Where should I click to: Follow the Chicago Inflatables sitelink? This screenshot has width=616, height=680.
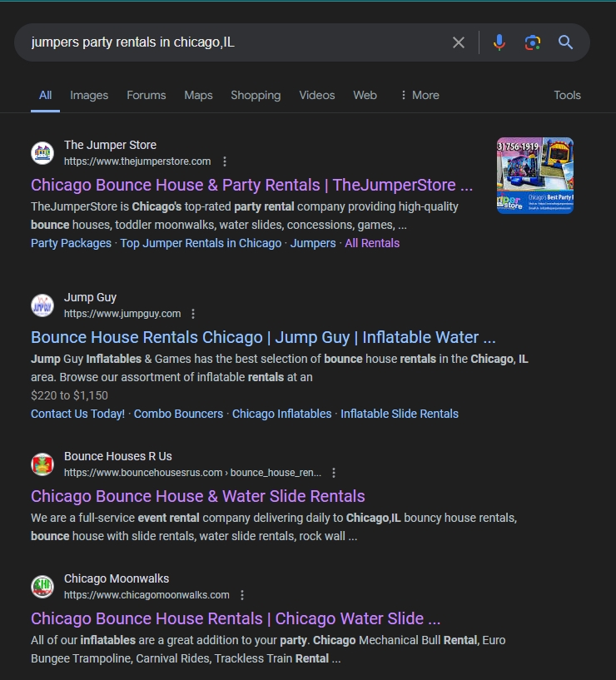(281, 414)
